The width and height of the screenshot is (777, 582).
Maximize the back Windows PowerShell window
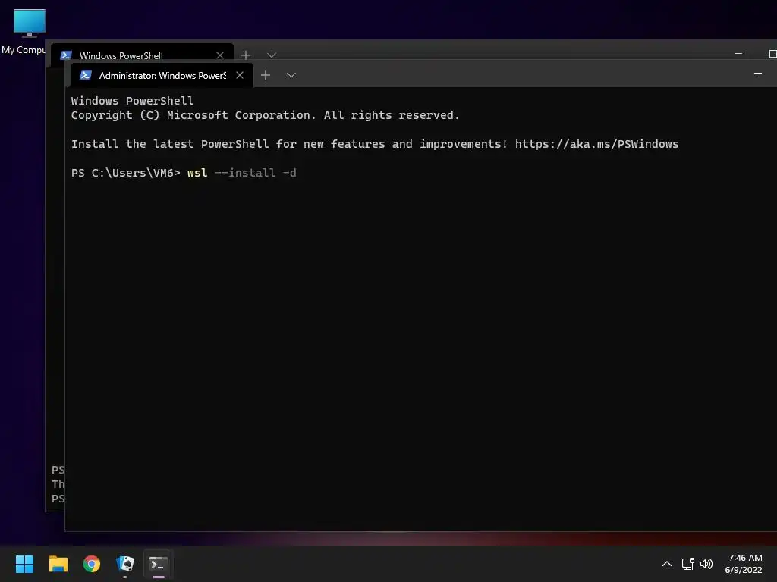click(x=772, y=54)
